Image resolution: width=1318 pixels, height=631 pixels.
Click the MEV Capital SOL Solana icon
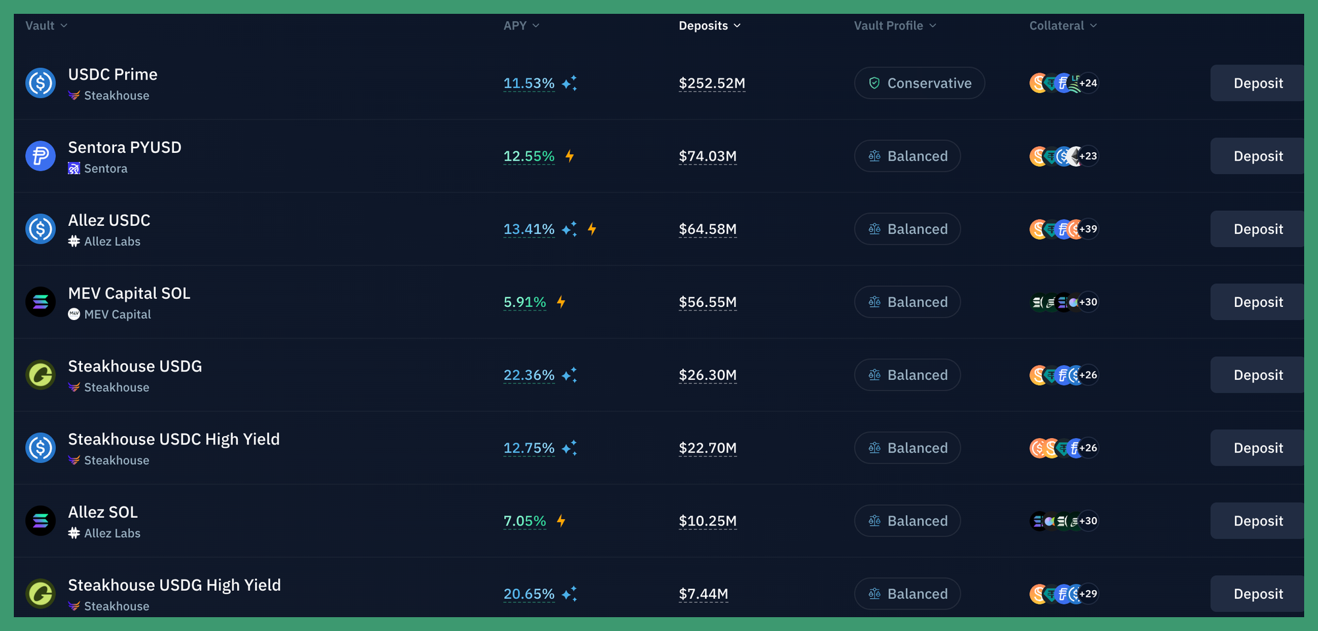point(40,302)
